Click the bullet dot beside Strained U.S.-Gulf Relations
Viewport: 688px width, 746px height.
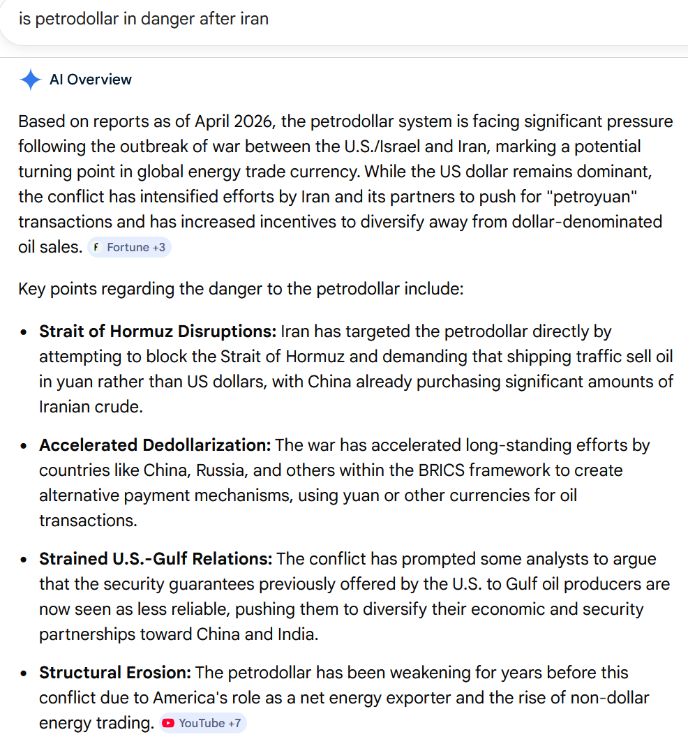click(x=24, y=560)
